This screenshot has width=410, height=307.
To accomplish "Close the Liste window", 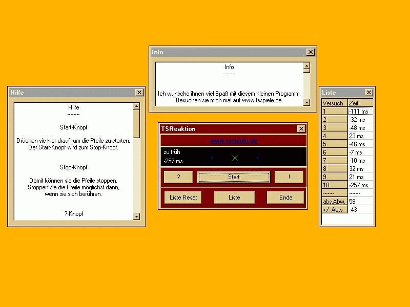I will (x=368, y=93).
